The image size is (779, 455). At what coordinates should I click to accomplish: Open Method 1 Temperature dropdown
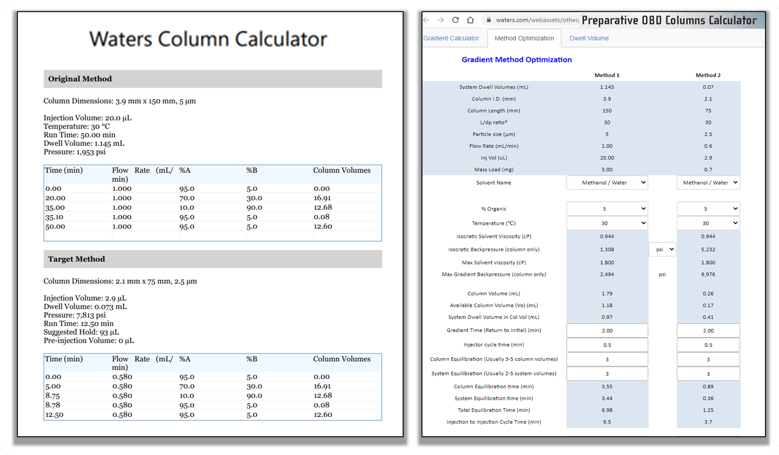click(x=607, y=223)
